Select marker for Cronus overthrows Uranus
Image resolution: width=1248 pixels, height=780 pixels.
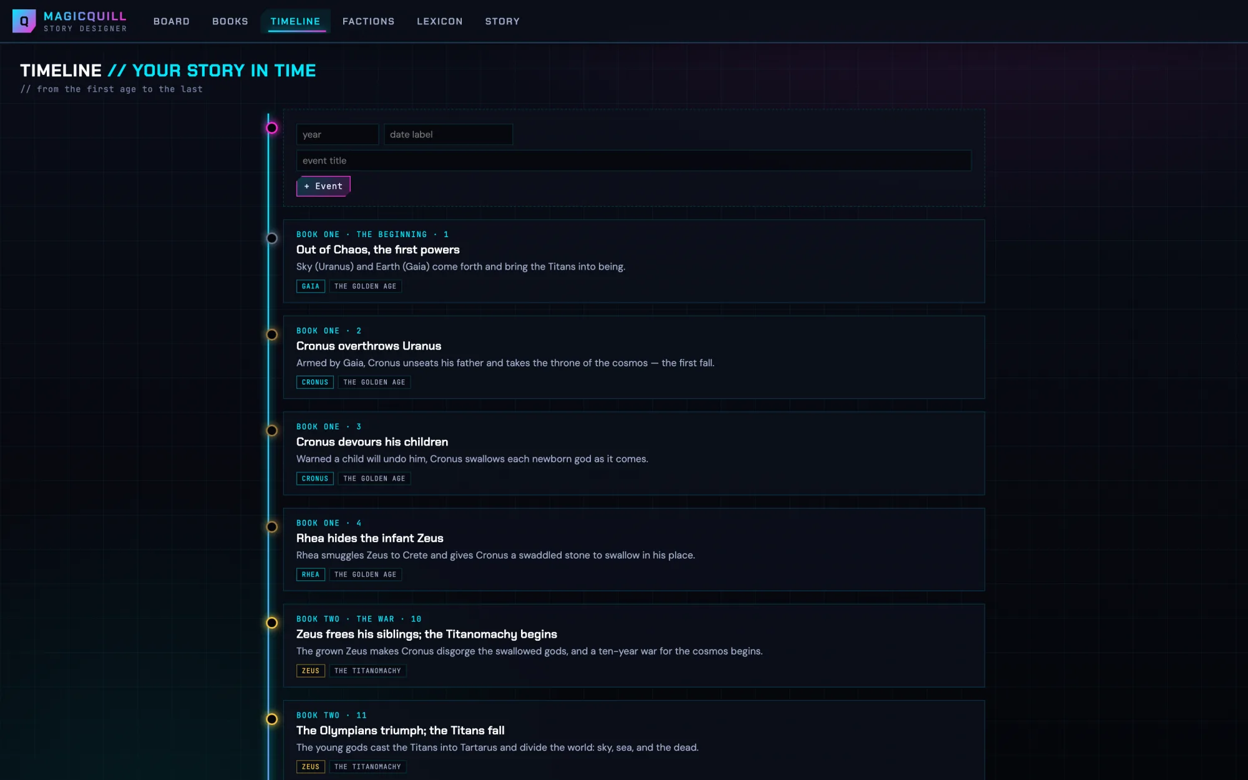(271, 334)
